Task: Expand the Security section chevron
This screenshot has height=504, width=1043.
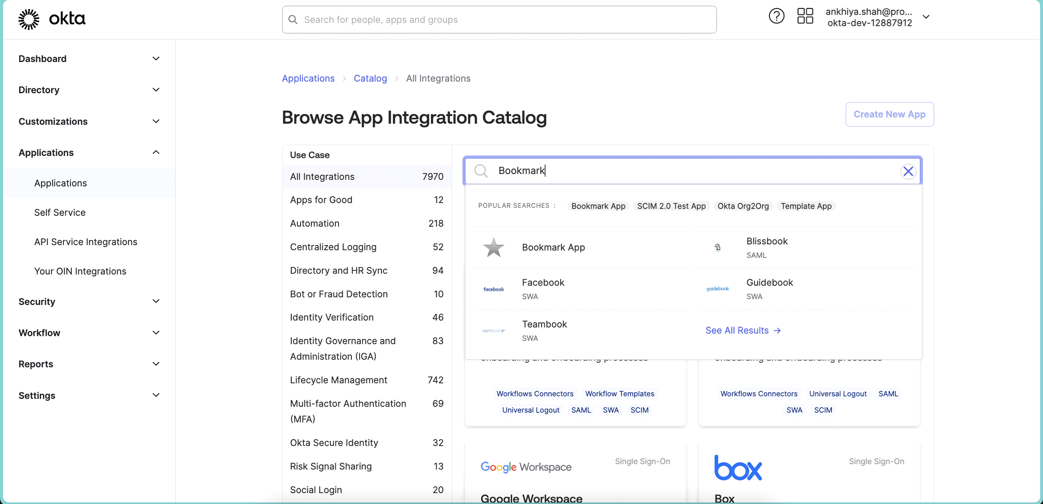Action: coord(156,301)
